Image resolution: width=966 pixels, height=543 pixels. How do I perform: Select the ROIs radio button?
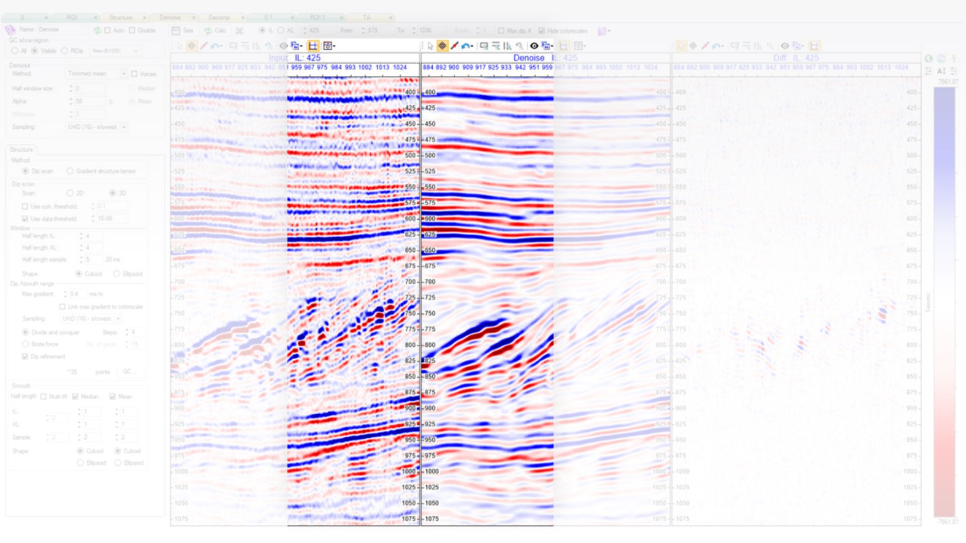coord(65,51)
